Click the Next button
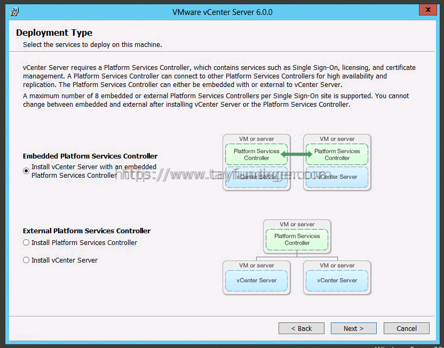This screenshot has height=348, width=444. [x=353, y=328]
